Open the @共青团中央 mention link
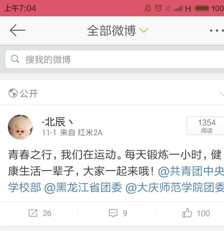The height and width of the screenshot is (231, 224). (x=191, y=171)
